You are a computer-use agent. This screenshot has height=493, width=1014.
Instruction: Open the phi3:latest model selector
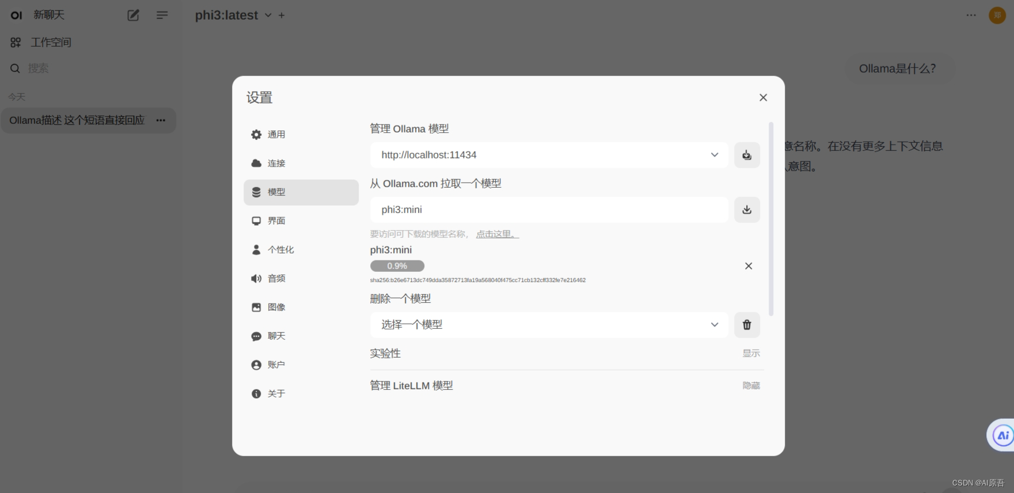pos(233,16)
